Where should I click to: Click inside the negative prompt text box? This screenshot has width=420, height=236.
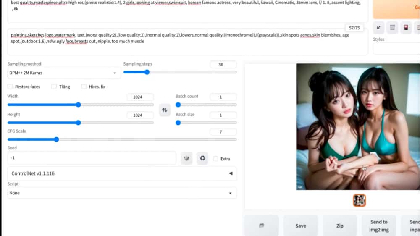187,42
